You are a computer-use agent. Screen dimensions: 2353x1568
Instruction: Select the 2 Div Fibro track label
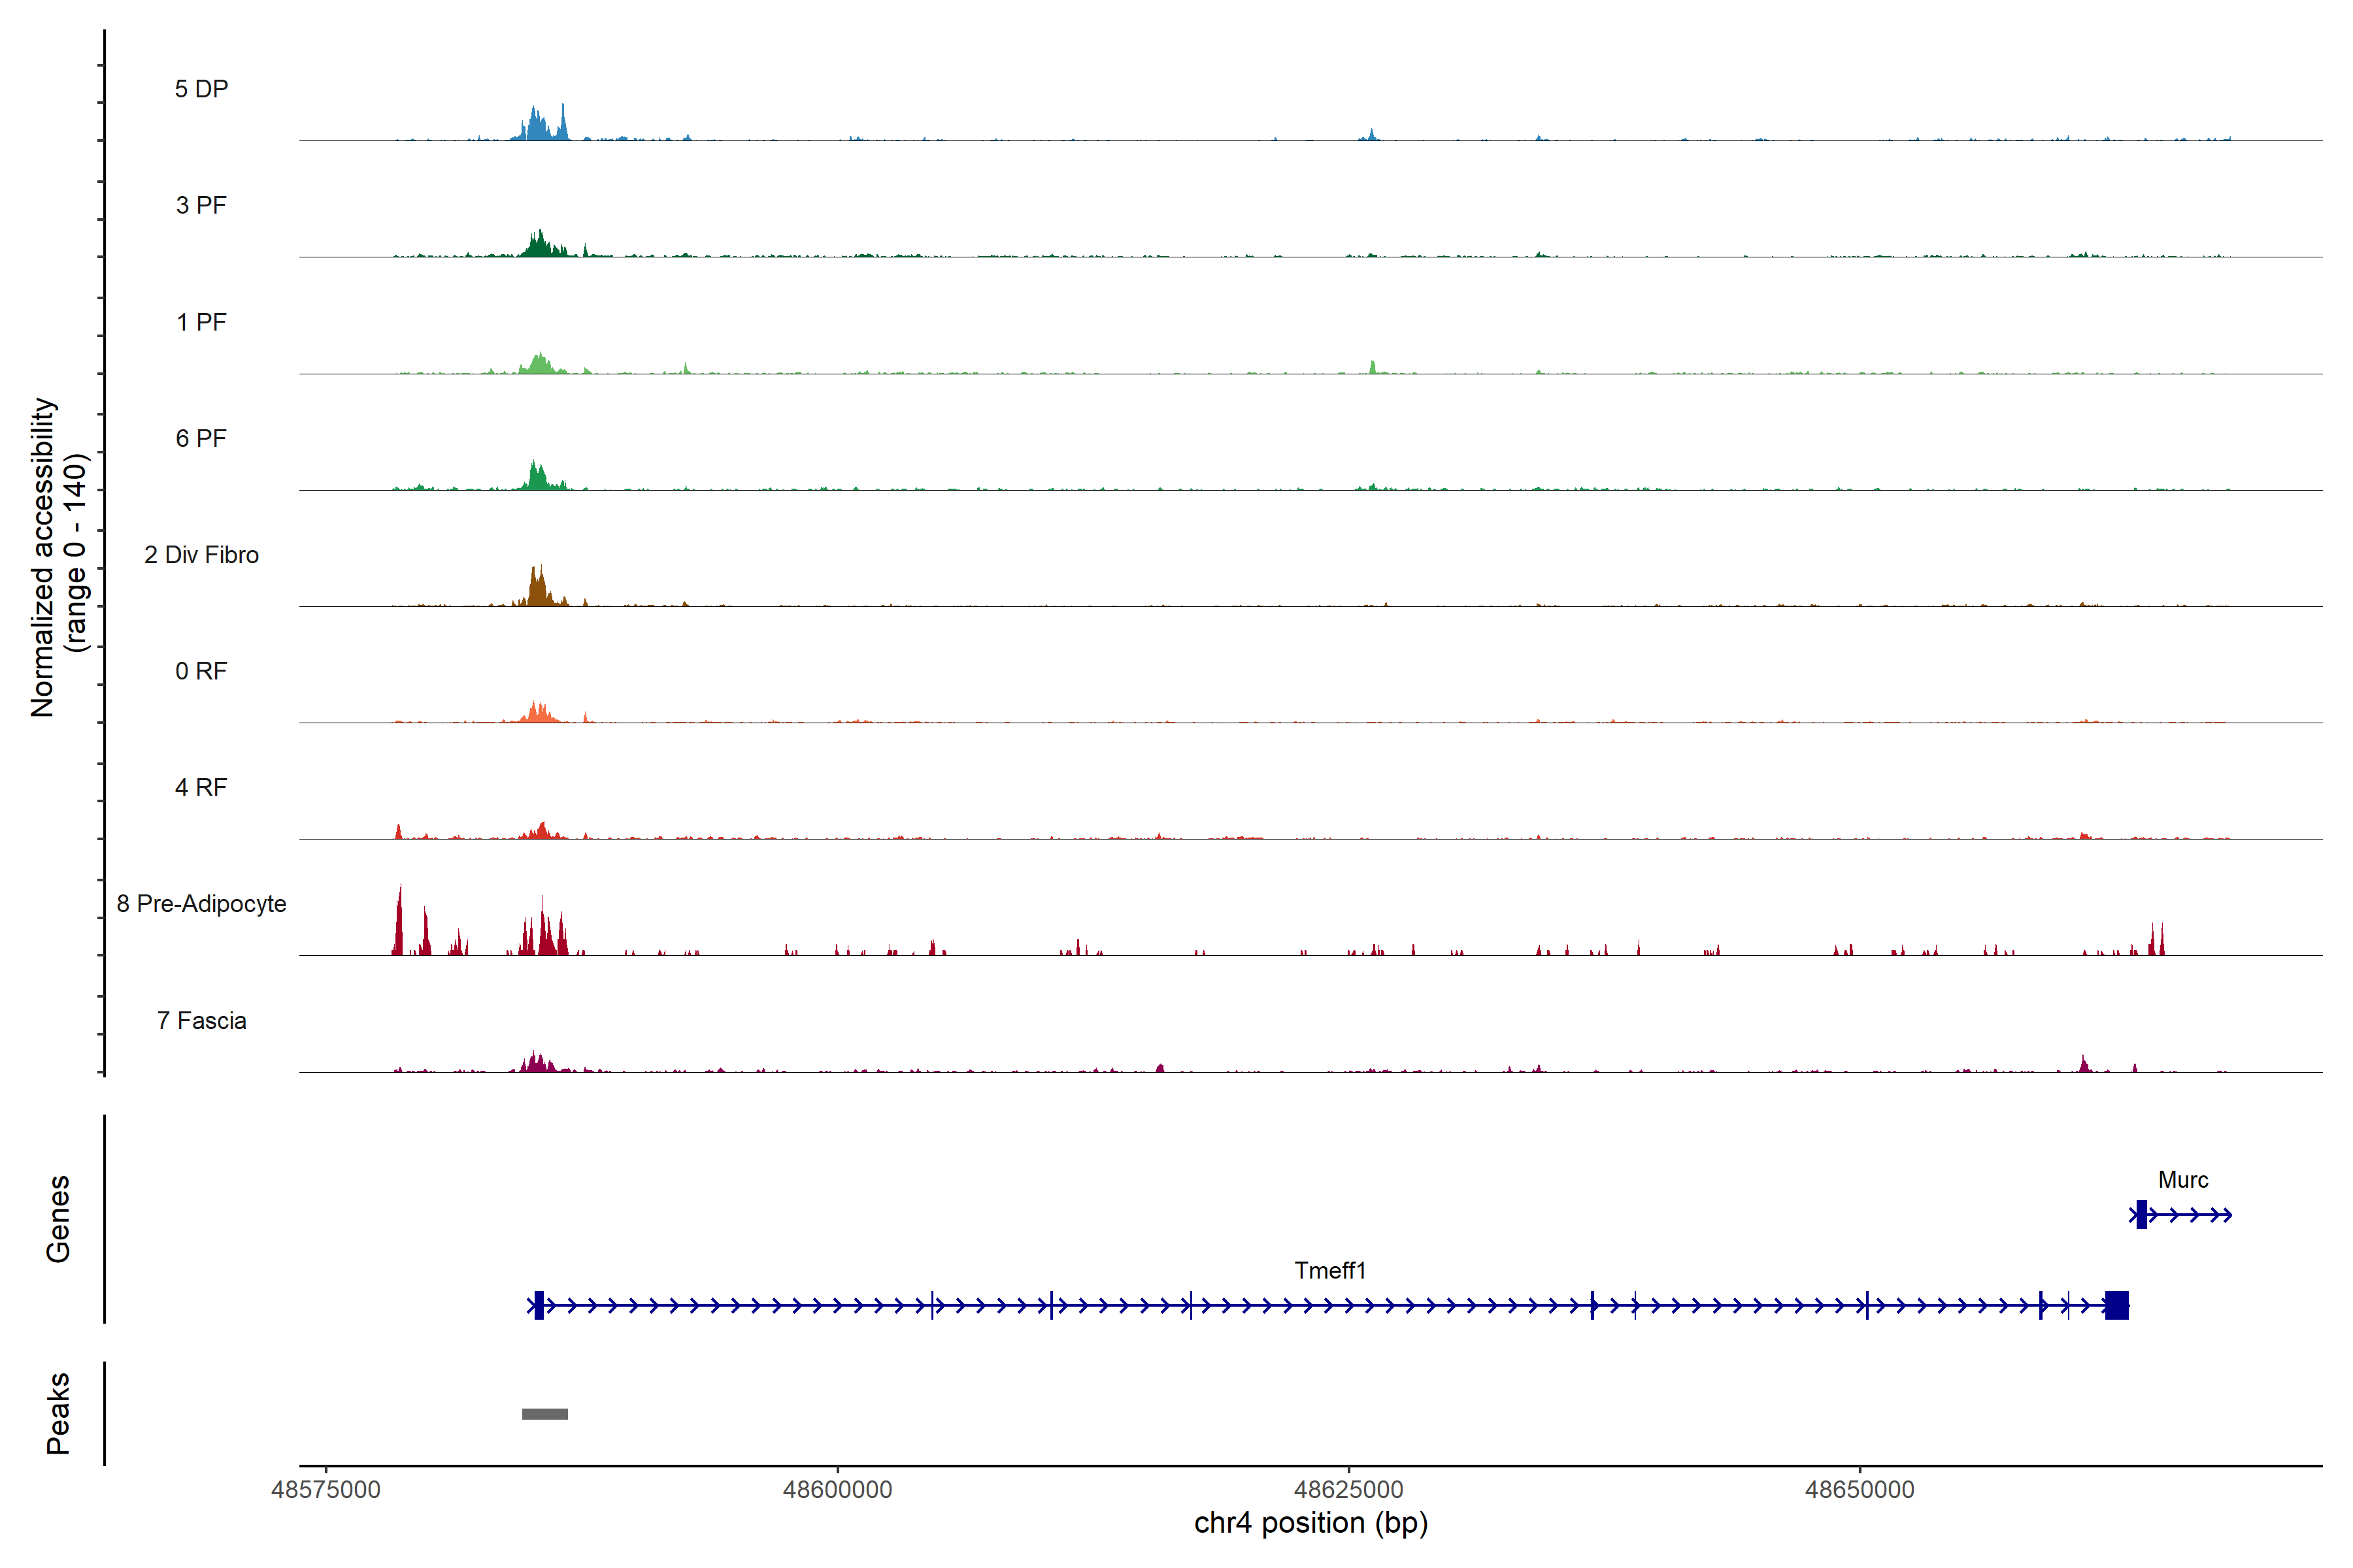pos(201,555)
